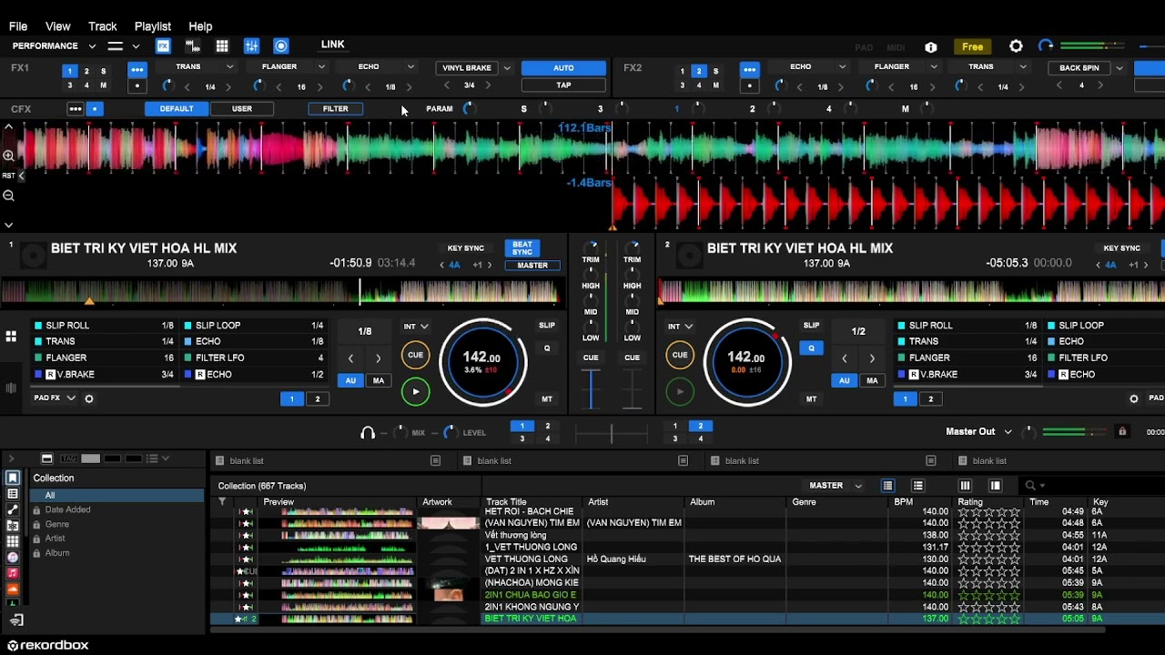The image size is (1165, 655).
Task: Open the pad mode grid icon
Action: pyautogui.click(x=11, y=337)
